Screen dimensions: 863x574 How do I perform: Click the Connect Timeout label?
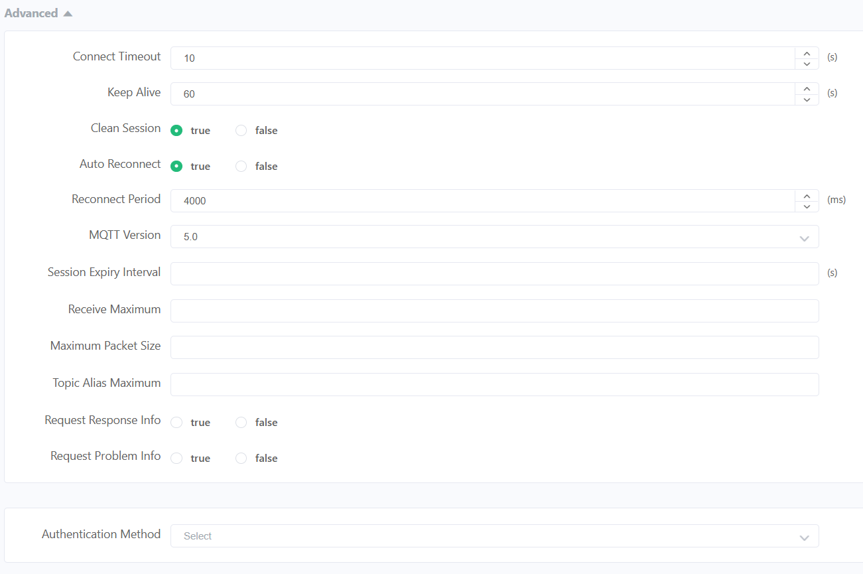click(x=117, y=57)
